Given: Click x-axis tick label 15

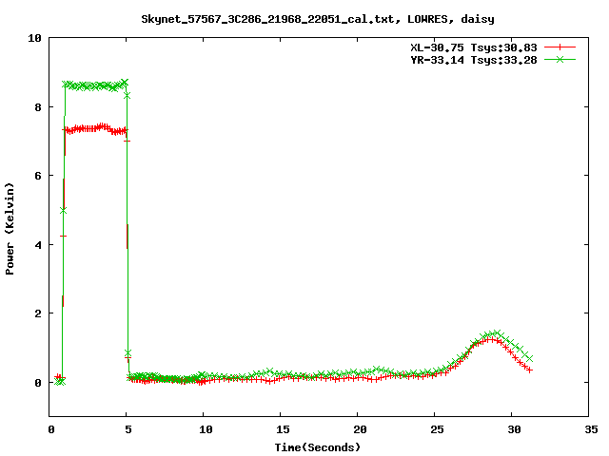Looking at the screenshot, I should [x=283, y=429].
